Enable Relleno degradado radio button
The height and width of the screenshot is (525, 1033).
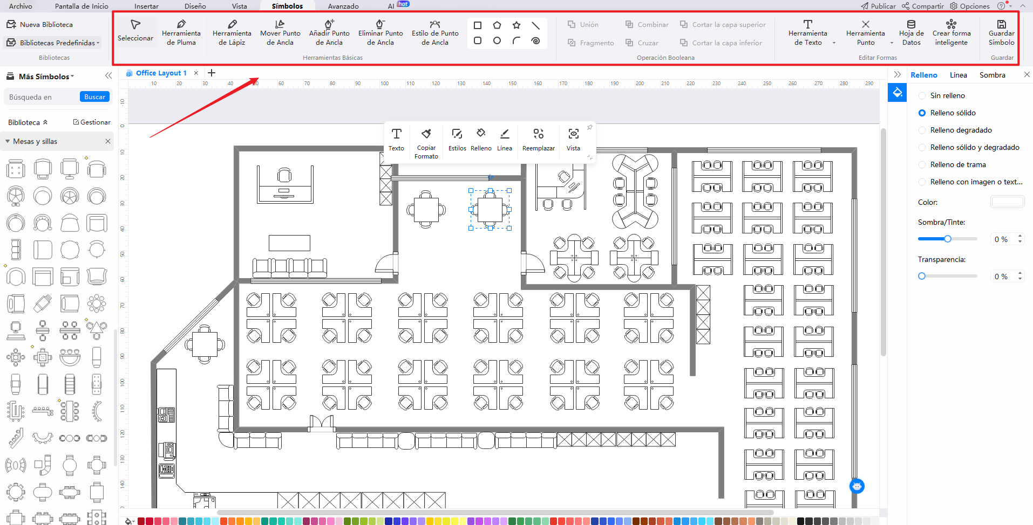pyautogui.click(x=922, y=130)
